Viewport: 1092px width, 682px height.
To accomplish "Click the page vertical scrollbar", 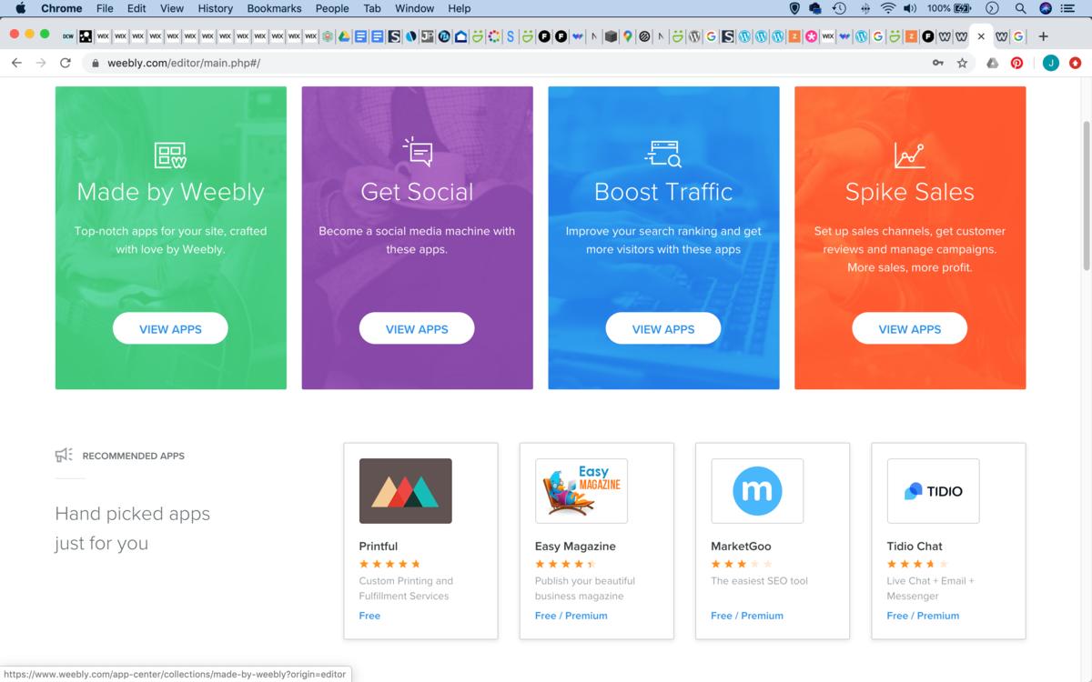I will [x=1086, y=196].
